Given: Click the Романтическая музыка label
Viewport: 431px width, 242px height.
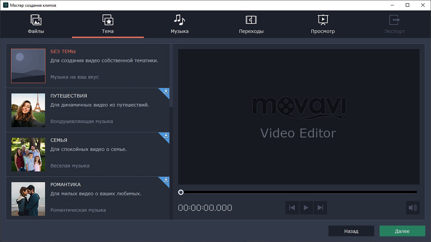Looking at the screenshot, I should click(78, 210).
